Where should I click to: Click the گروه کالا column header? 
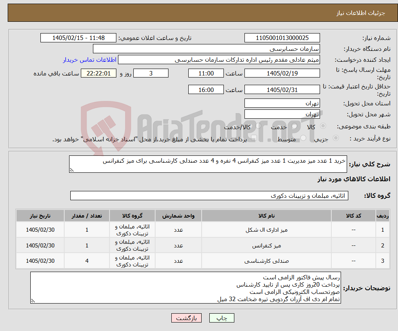tap(132, 216)
